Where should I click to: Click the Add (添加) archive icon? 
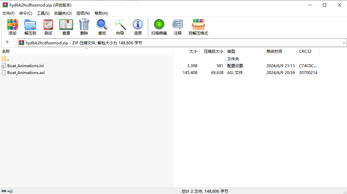point(12,24)
